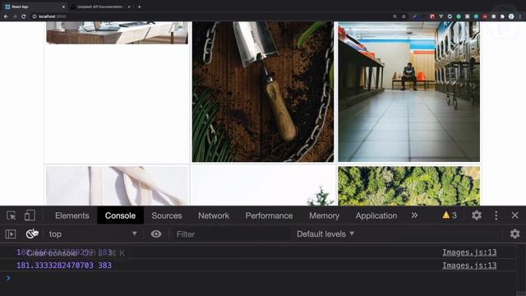Viewport: 526px width, 296px height.
Task: Click the log value 181.3333282470703 383
Action: point(64,266)
